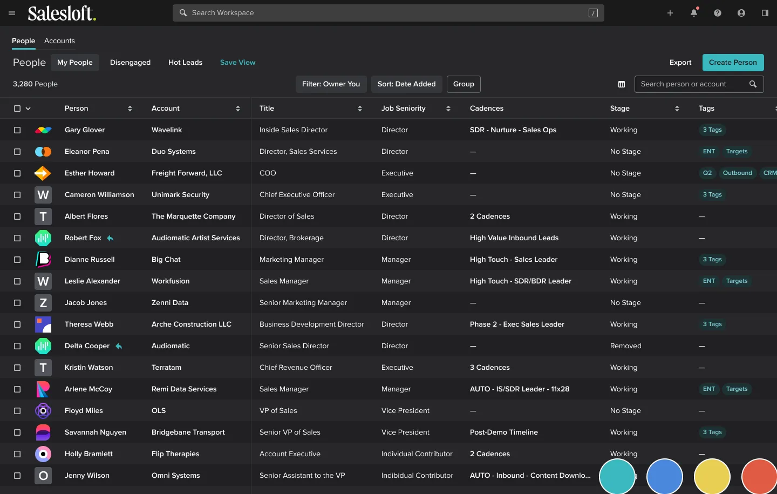The height and width of the screenshot is (494, 777).
Task: Open the notifications bell
Action: click(x=694, y=13)
